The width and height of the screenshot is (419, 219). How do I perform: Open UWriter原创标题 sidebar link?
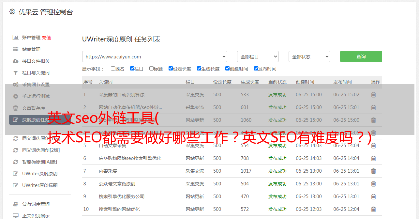(40, 185)
